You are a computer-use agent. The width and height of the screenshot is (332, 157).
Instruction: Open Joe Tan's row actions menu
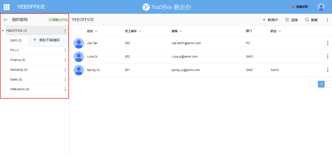pos(327,43)
